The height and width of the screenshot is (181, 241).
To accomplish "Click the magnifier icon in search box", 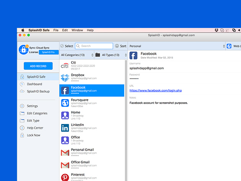I will click(x=78, y=46).
